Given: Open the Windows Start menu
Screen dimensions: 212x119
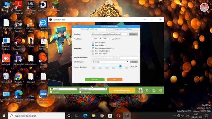Looking at the screenshot, I should 4,116.
